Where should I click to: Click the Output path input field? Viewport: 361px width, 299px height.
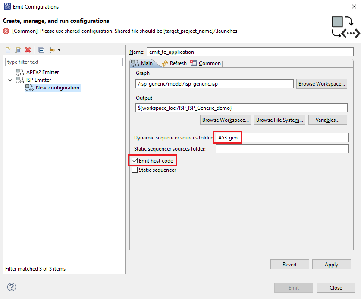pos(241,108)
